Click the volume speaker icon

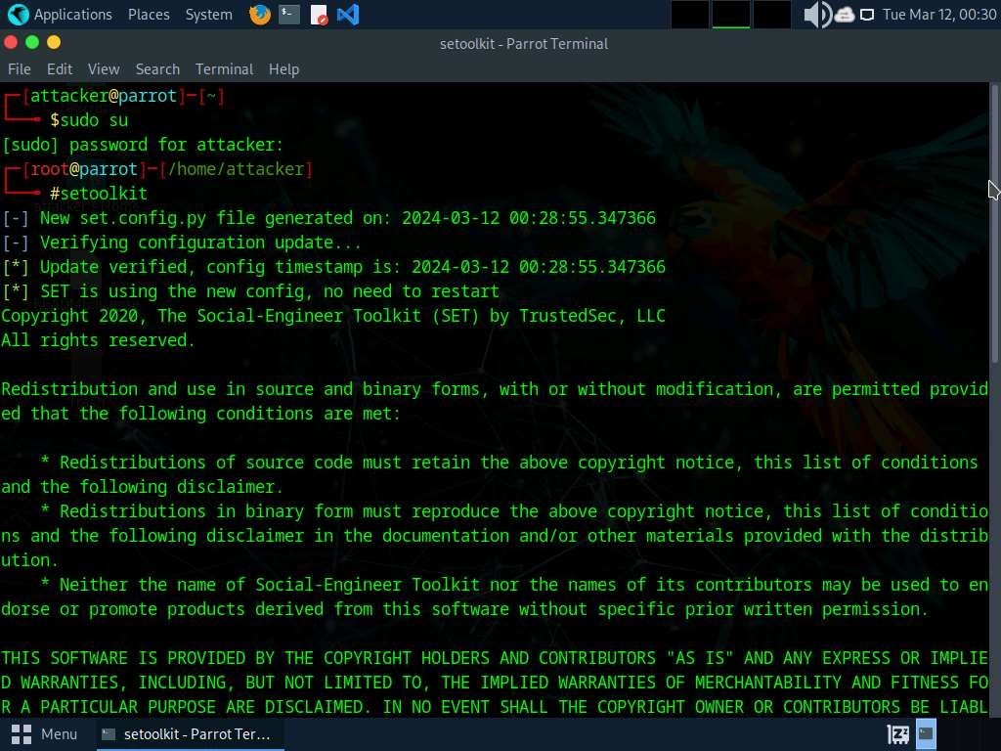[x=816, y=15]
